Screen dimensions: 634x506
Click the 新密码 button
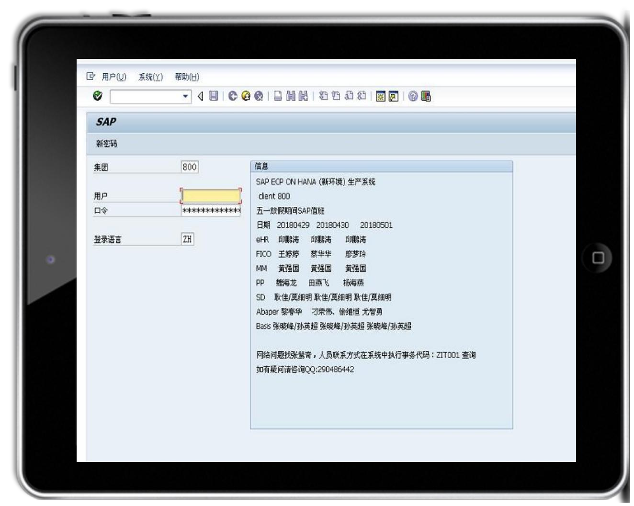coord(106,144)
